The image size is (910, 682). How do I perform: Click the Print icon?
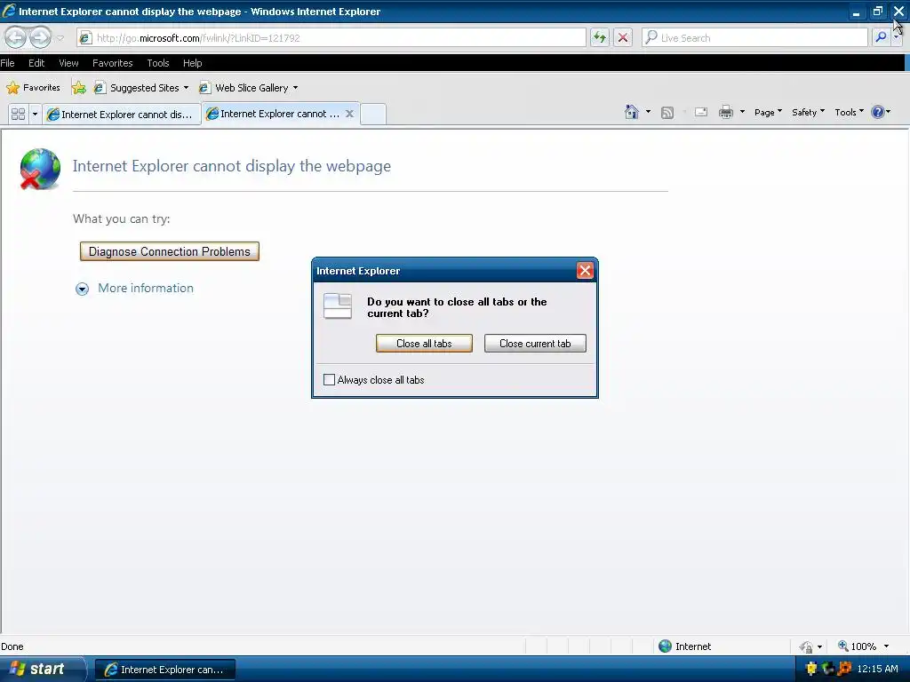725,112
